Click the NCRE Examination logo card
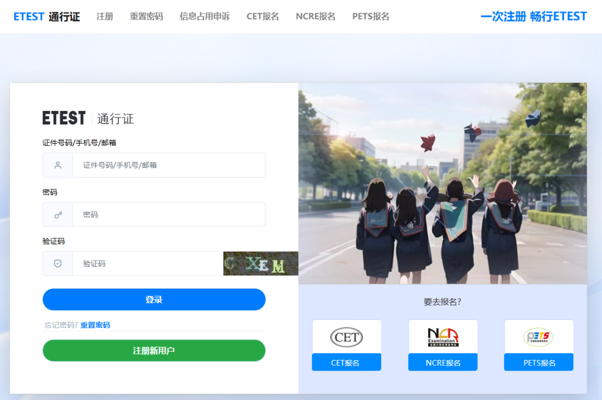 point(443,336)
